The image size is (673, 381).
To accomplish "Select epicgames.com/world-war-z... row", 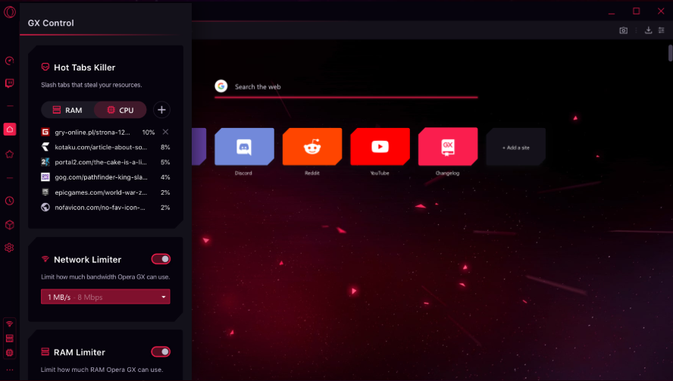I will coord(105,192).
